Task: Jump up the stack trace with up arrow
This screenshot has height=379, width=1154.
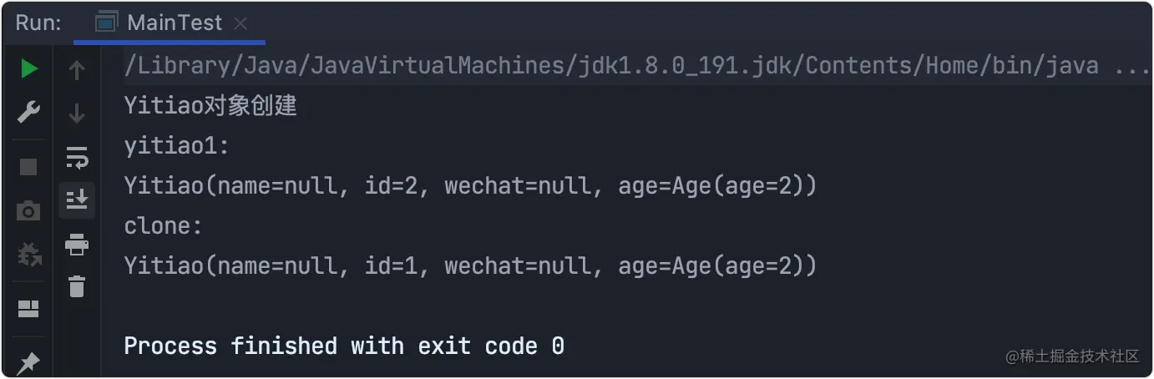Action: [77, 71]
